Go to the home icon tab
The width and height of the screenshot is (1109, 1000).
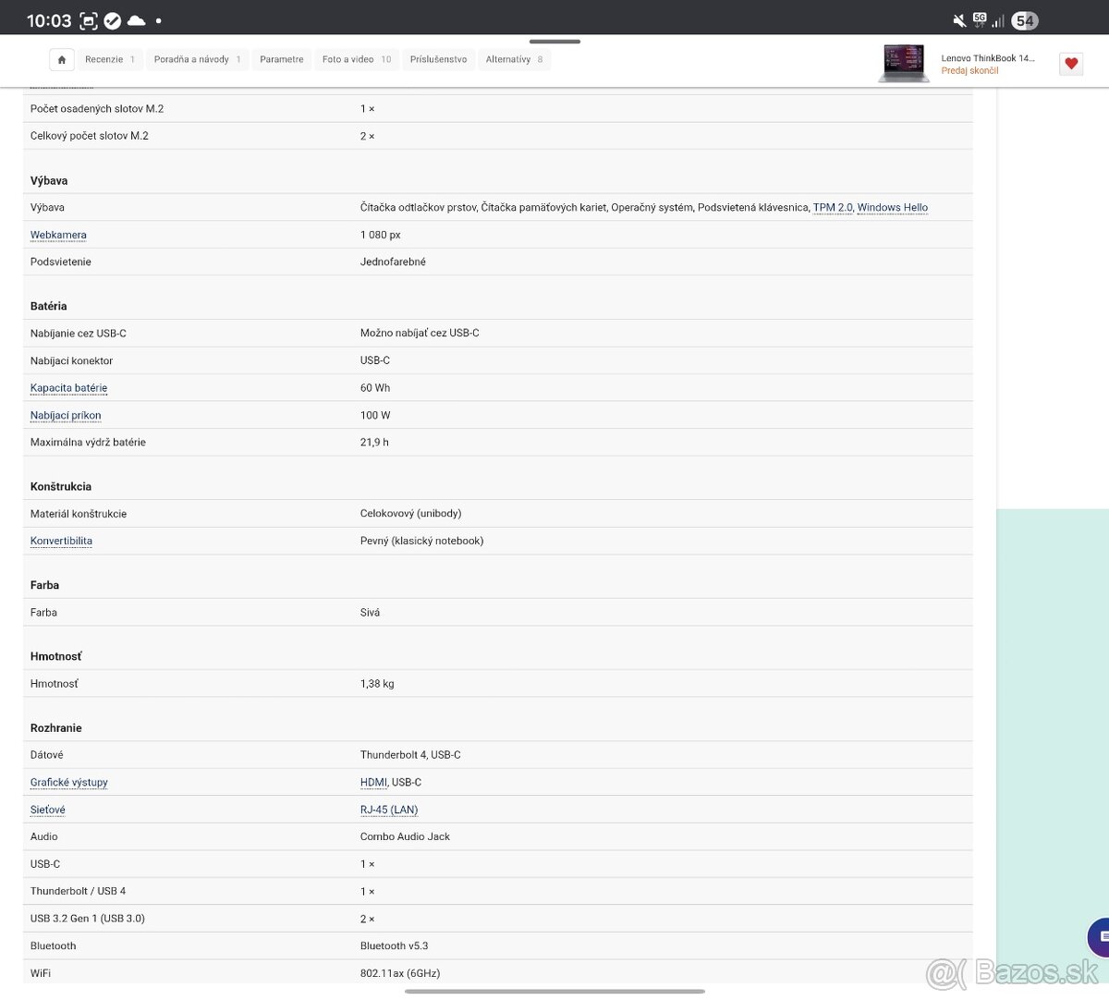pyautogui.click(x=62, y=59)
